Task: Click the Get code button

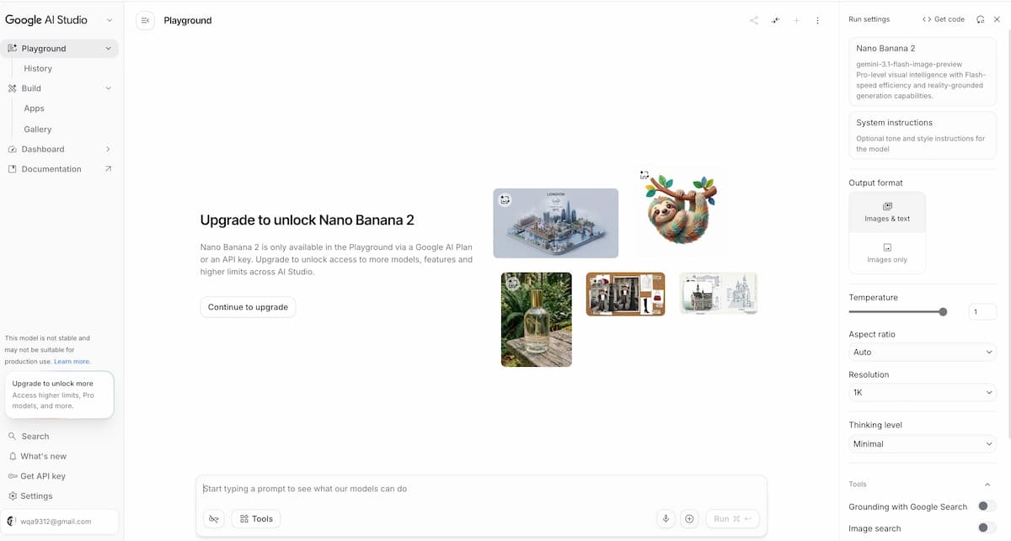Action: (x=944, y=19)
